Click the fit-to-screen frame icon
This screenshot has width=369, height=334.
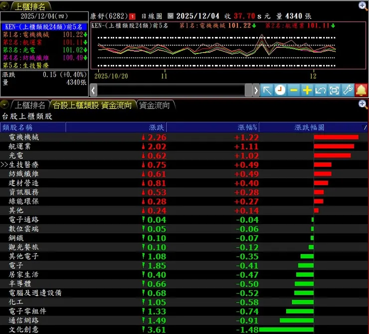click(x=334, y=90)
